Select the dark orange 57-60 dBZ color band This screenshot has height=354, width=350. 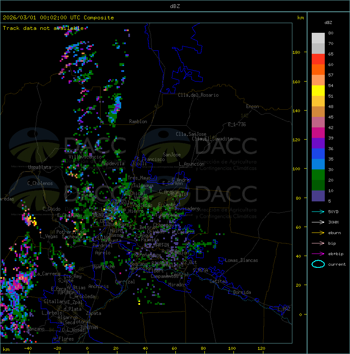tap(318, 69)
